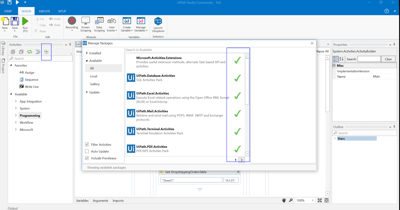
Task: Refresh the Activities panel
Action: point(29,52)
